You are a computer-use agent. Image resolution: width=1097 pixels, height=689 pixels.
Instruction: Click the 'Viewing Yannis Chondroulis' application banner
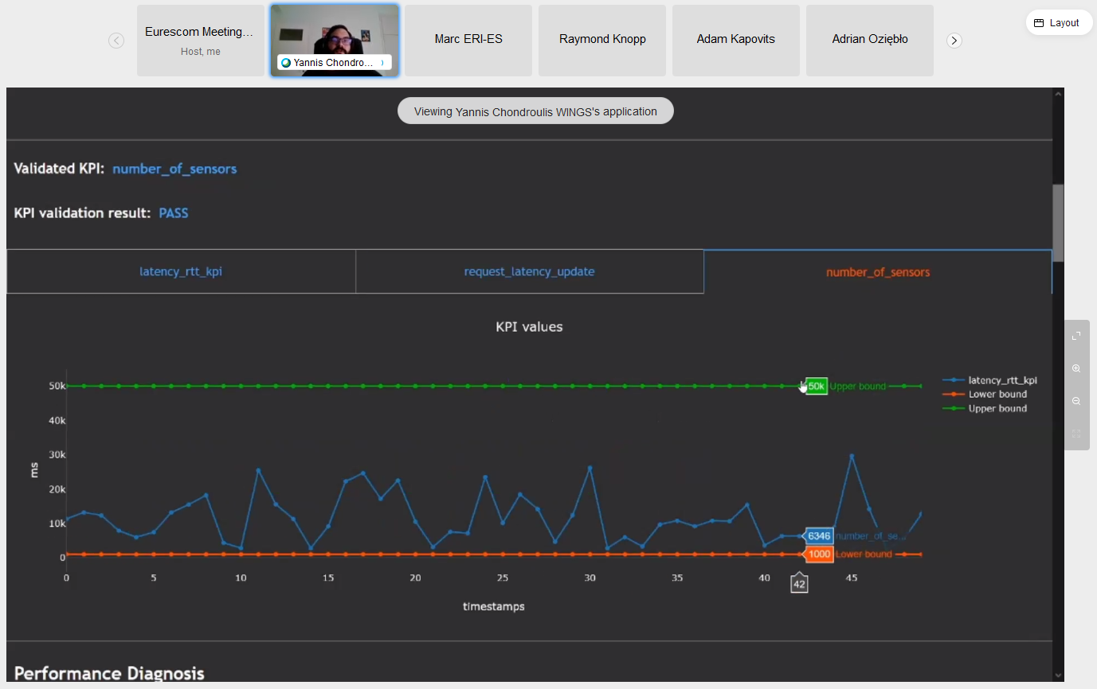(535, 111)
